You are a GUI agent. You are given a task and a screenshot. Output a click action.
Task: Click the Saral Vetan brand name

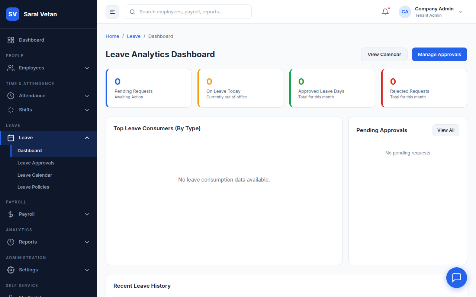pos(40,14)
